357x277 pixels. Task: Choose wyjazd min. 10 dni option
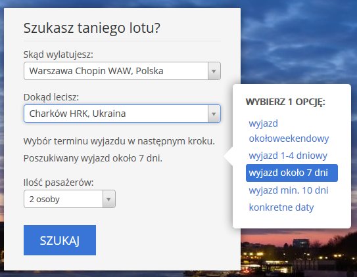(x=289, y=190)
